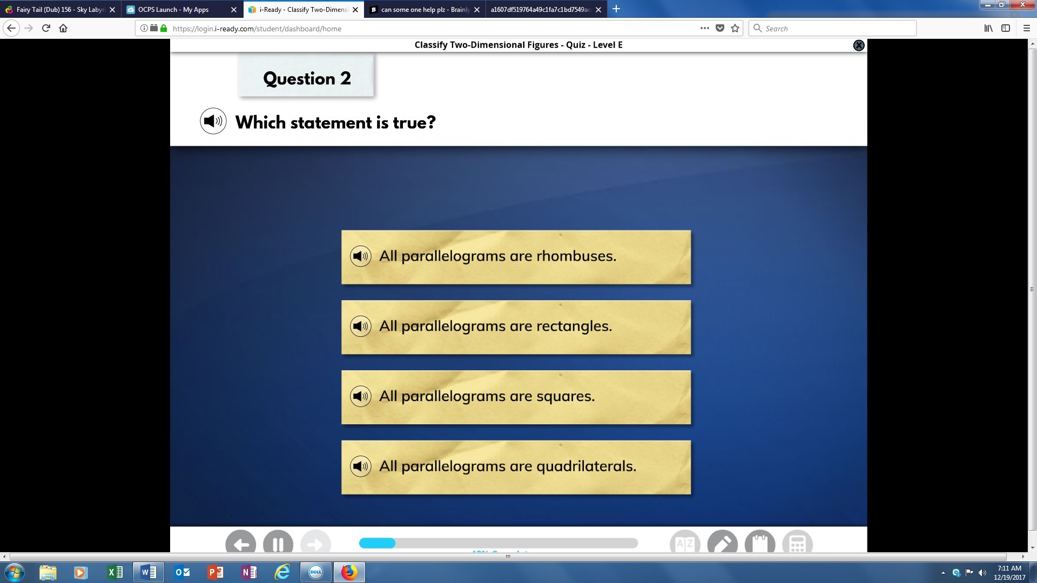Open the pencil drawing tool
1037x583 pixels.
[722, 543]
